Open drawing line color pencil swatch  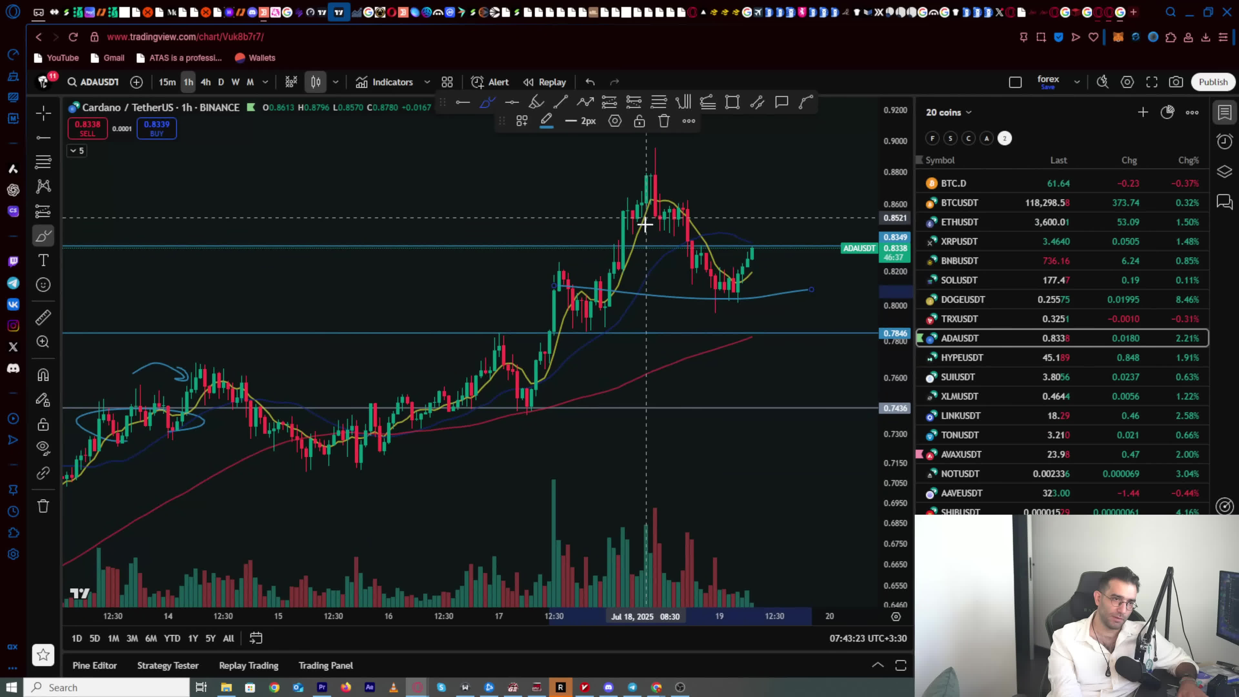546,121
